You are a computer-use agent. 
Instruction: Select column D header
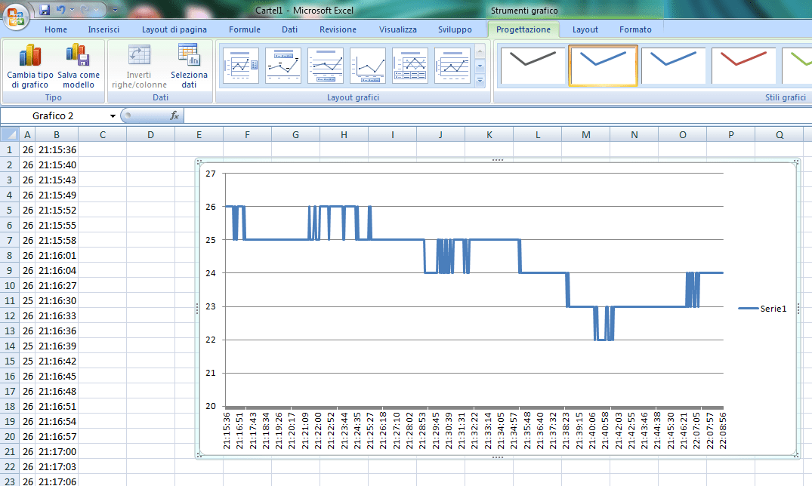tap(150, 134)
